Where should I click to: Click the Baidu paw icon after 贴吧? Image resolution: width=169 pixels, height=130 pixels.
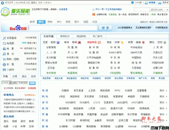58,42
